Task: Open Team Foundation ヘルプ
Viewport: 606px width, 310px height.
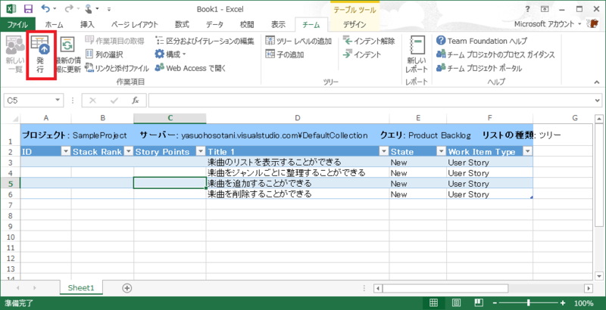Action: pos(482,41)
